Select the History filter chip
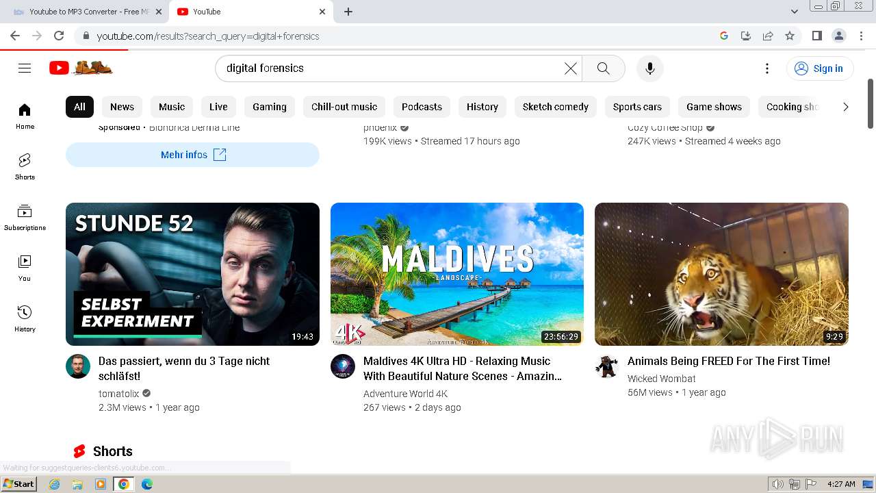The image size is (876, 493). pos(482,107)
